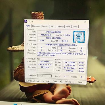Open the Bench tab

pyautogui.click(x=68, y=27)
